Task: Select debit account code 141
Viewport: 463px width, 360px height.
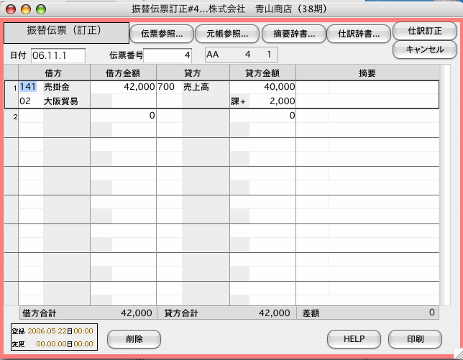Action: click(29, 87)
